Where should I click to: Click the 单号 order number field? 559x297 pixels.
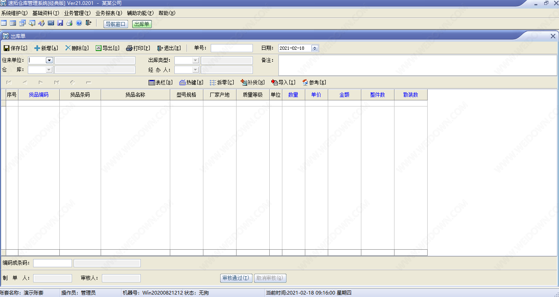click(232, 48)
